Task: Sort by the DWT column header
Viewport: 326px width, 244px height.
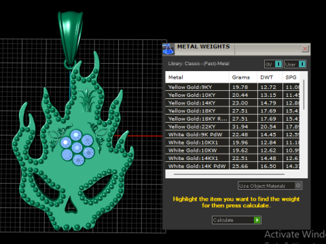Action: (270, 77)
